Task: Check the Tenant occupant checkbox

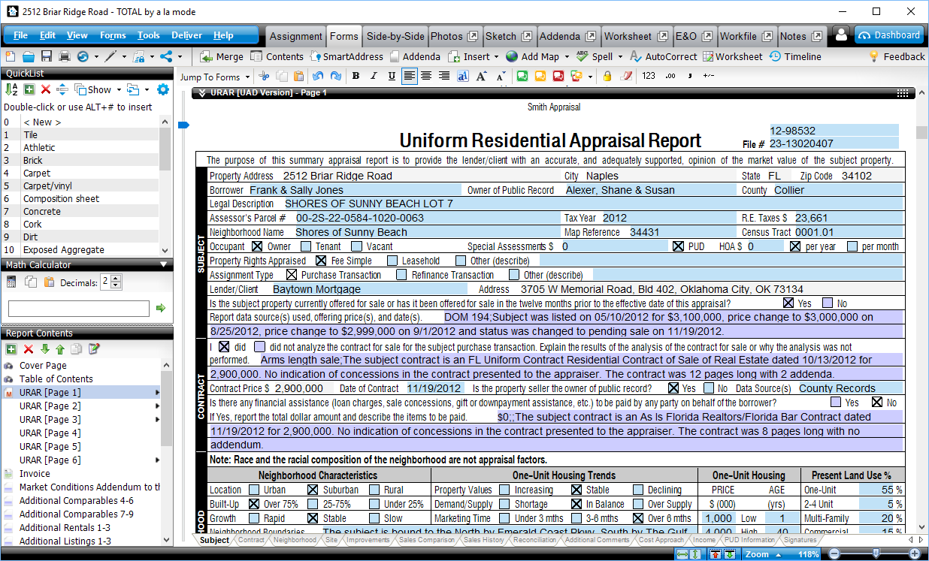Action: click(x=306, y=246)
